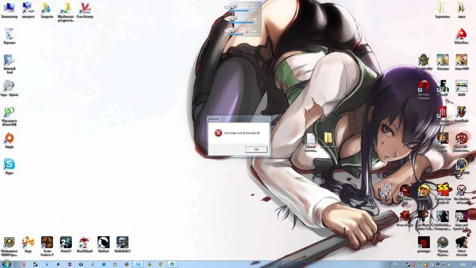This screenshot has width=476, height=268.
Task: Launch Orcs Must Die shortcut
Action: [424, 62]
